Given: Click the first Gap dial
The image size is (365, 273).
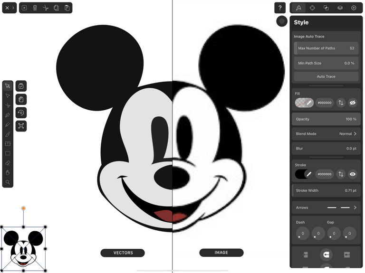Looking at the screenshot, I should pos(334,234).
